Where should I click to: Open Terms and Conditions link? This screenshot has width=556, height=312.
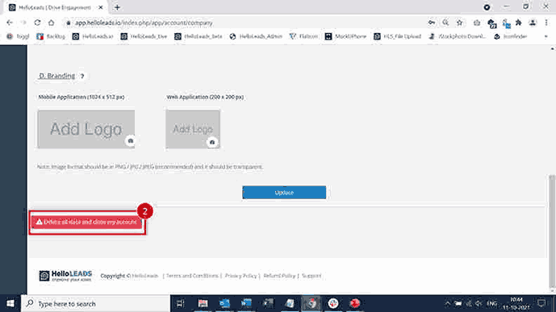[x=192, y=276]
